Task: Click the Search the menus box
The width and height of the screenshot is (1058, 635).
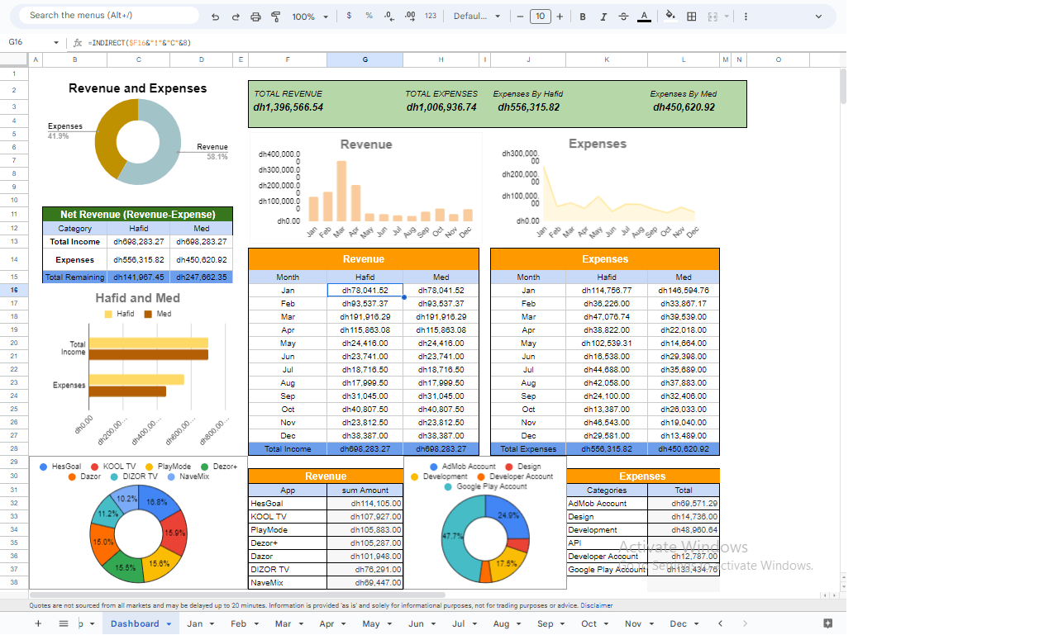Action: coord(109,16)
